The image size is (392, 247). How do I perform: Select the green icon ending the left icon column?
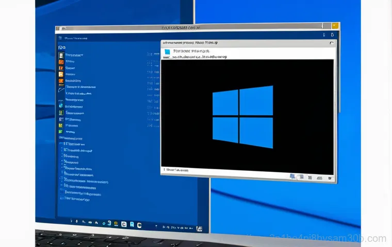pos(60,132)
